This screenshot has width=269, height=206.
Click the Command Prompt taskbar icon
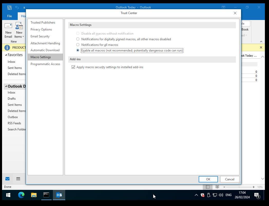point(46,195)
